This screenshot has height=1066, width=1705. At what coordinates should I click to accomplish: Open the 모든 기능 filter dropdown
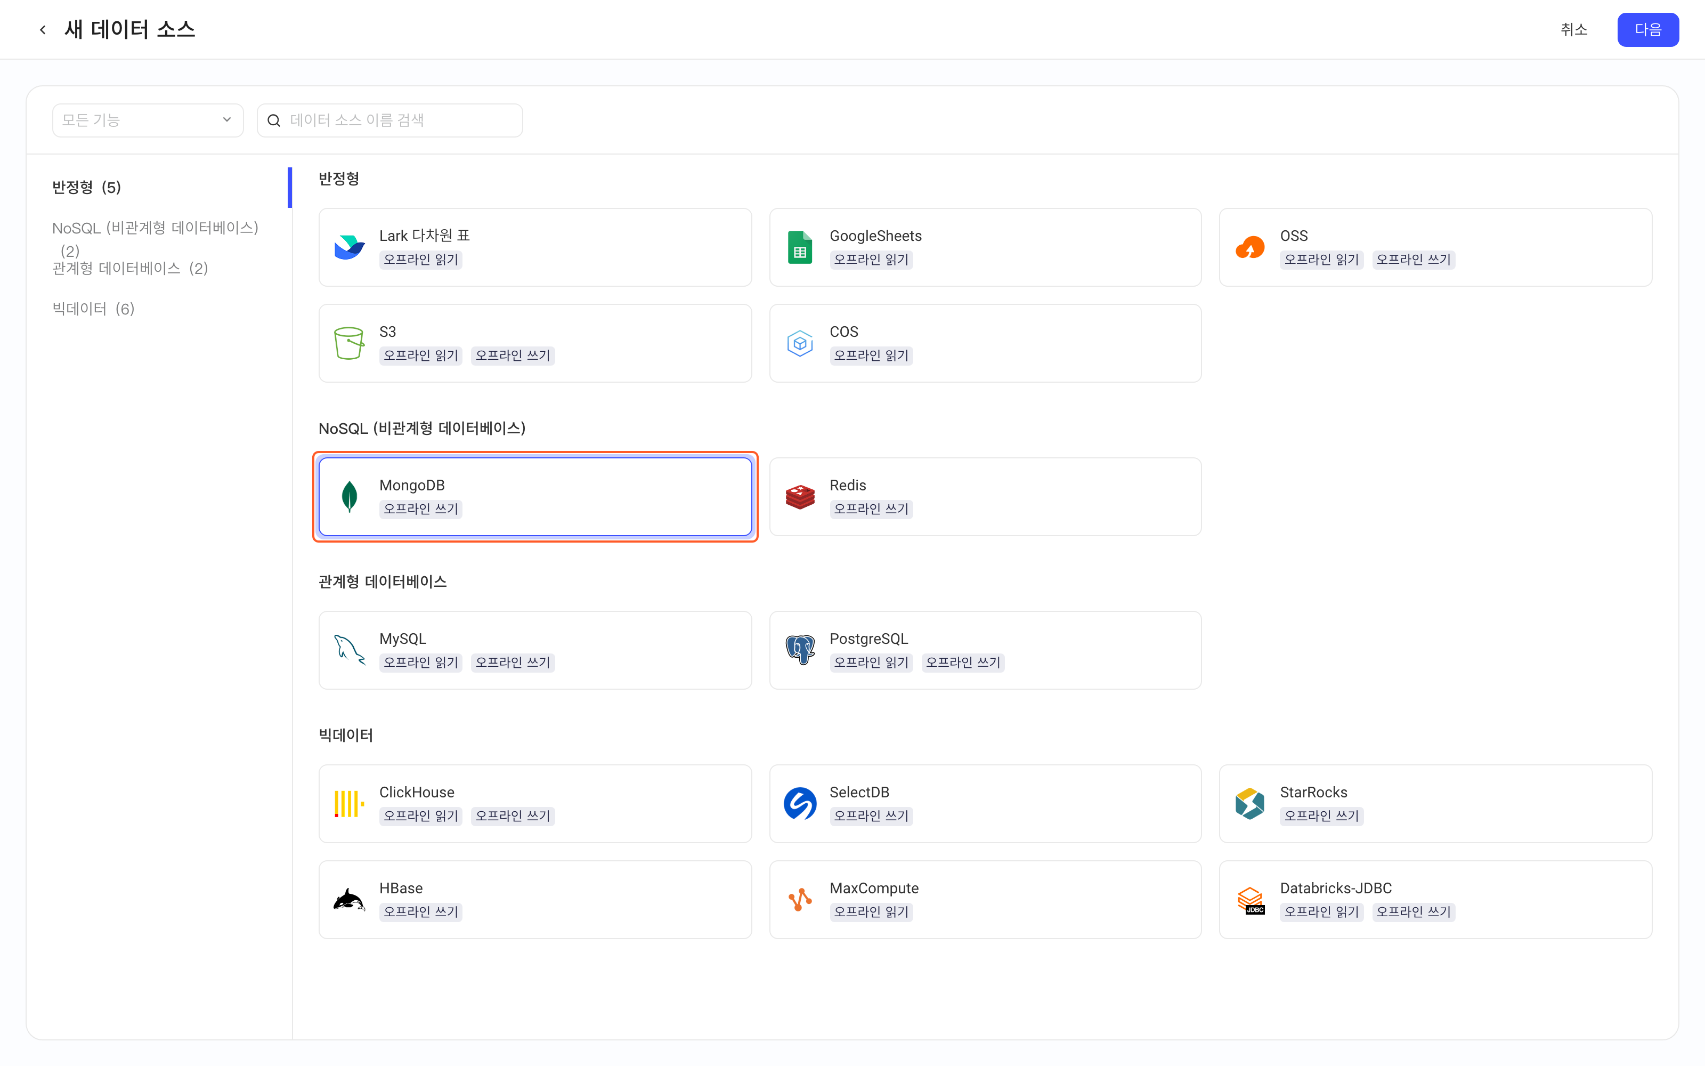point(148,120)
